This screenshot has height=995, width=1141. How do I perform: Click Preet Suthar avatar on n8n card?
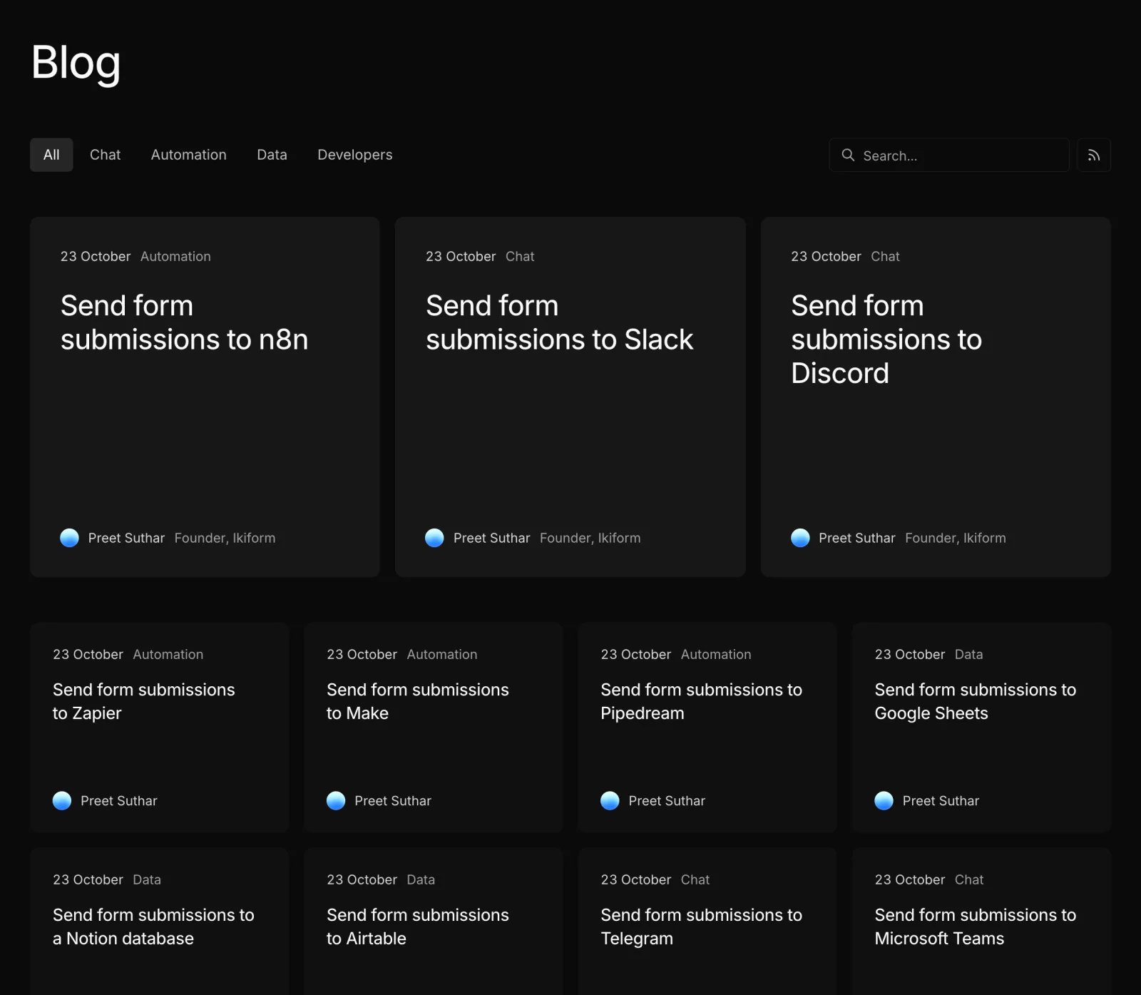click(69, 538)
